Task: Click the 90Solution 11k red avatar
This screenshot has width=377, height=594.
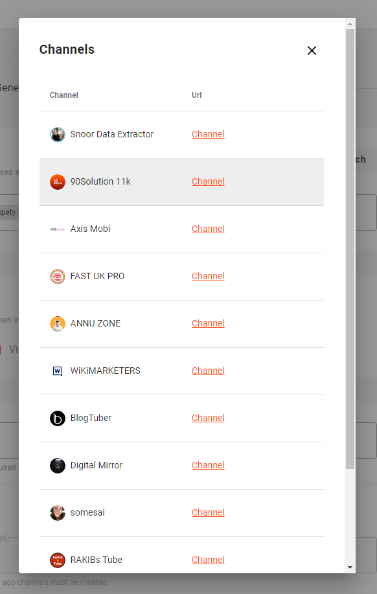Action: [58, 182]
